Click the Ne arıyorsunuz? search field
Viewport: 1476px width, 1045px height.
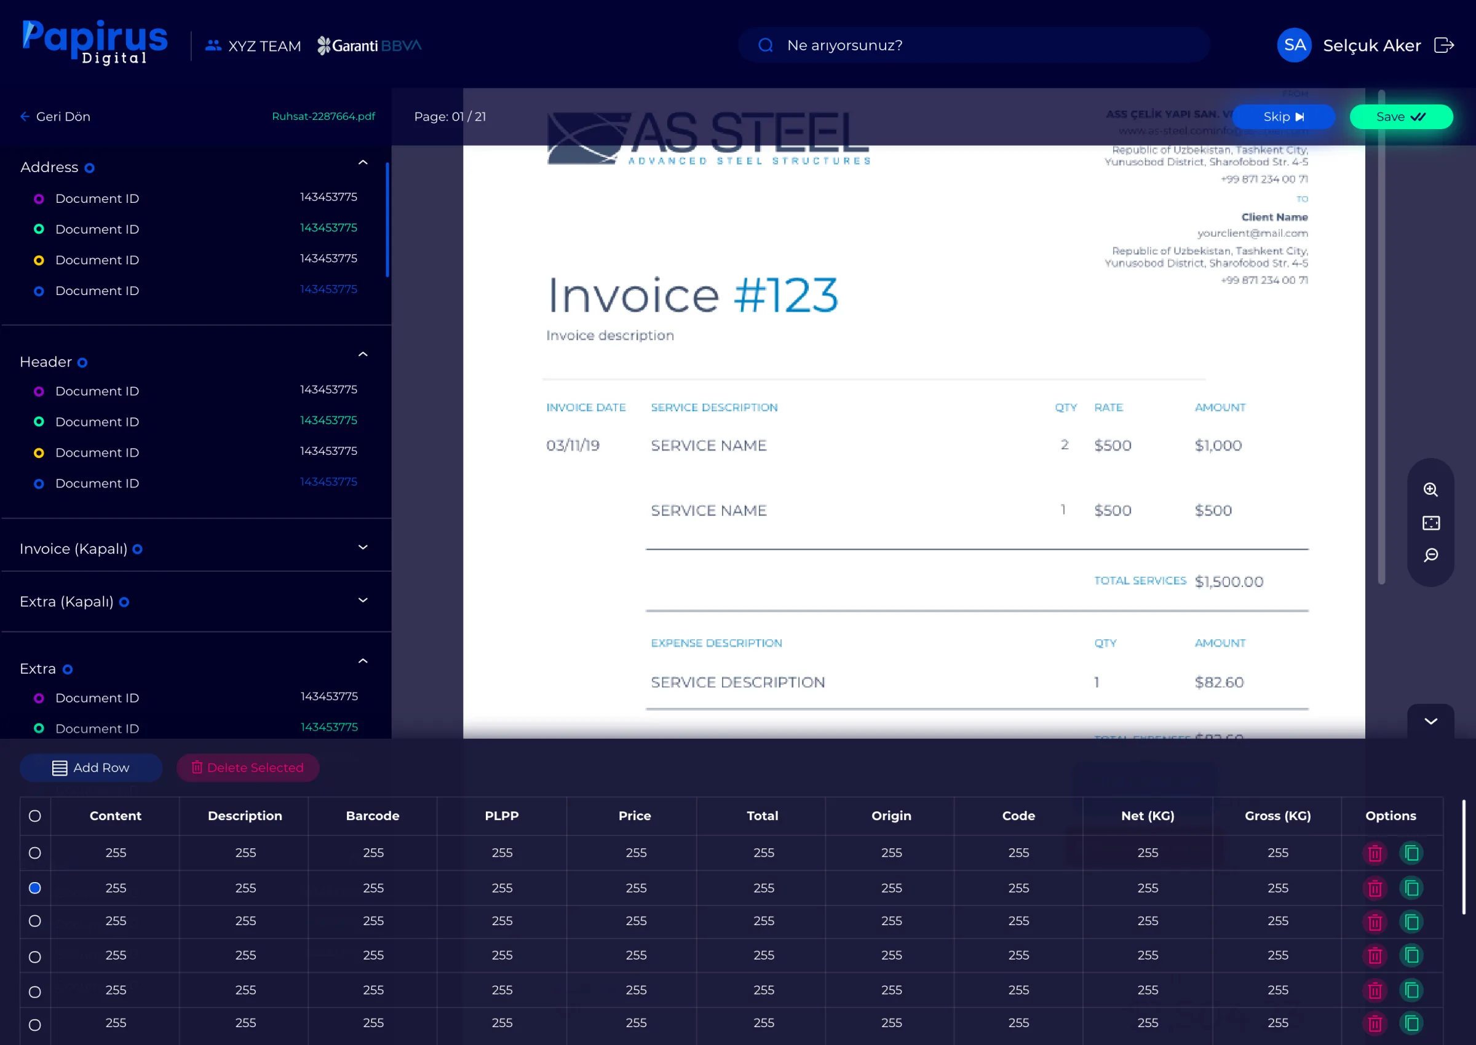[x=974, y=45]
